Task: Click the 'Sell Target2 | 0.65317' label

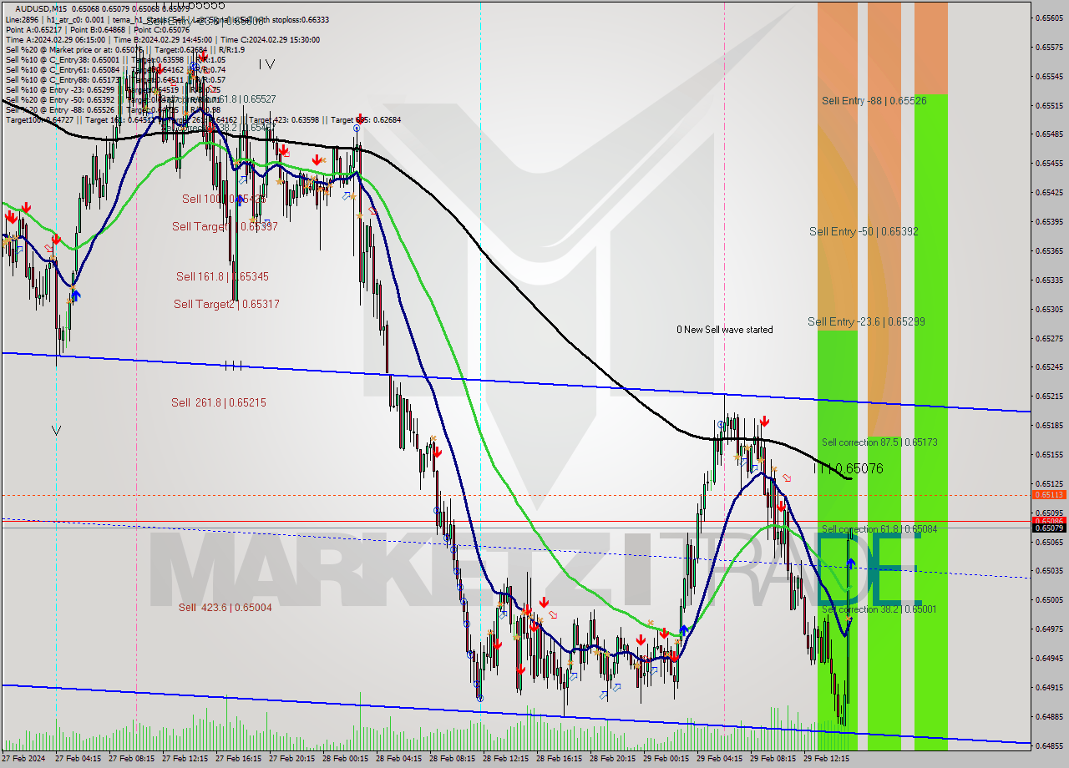Action: click(x=226, y=304)
